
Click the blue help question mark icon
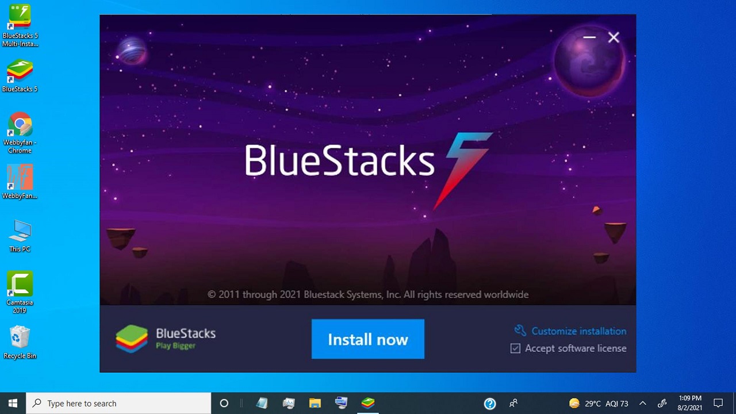[x=490, y=404]
